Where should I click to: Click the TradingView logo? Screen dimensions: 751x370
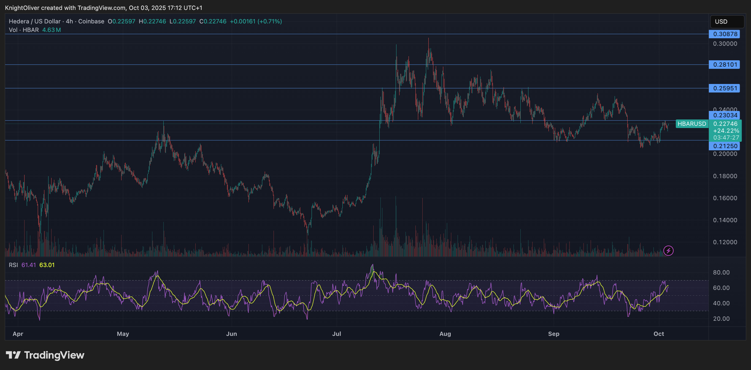(x=45, y=355)
